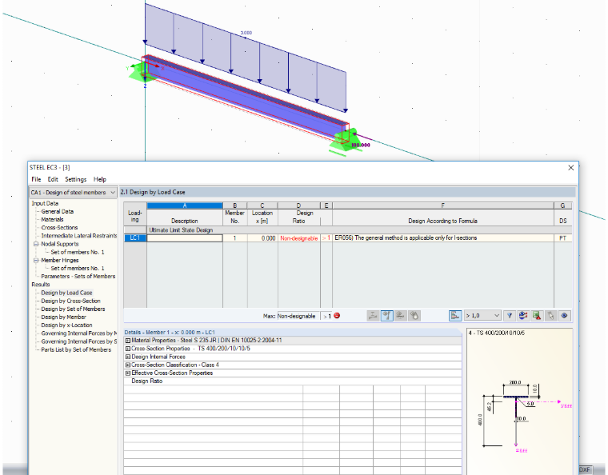Export table to Excel icon
This screenshot has width=608, height=475.
[x=537, y=316]
